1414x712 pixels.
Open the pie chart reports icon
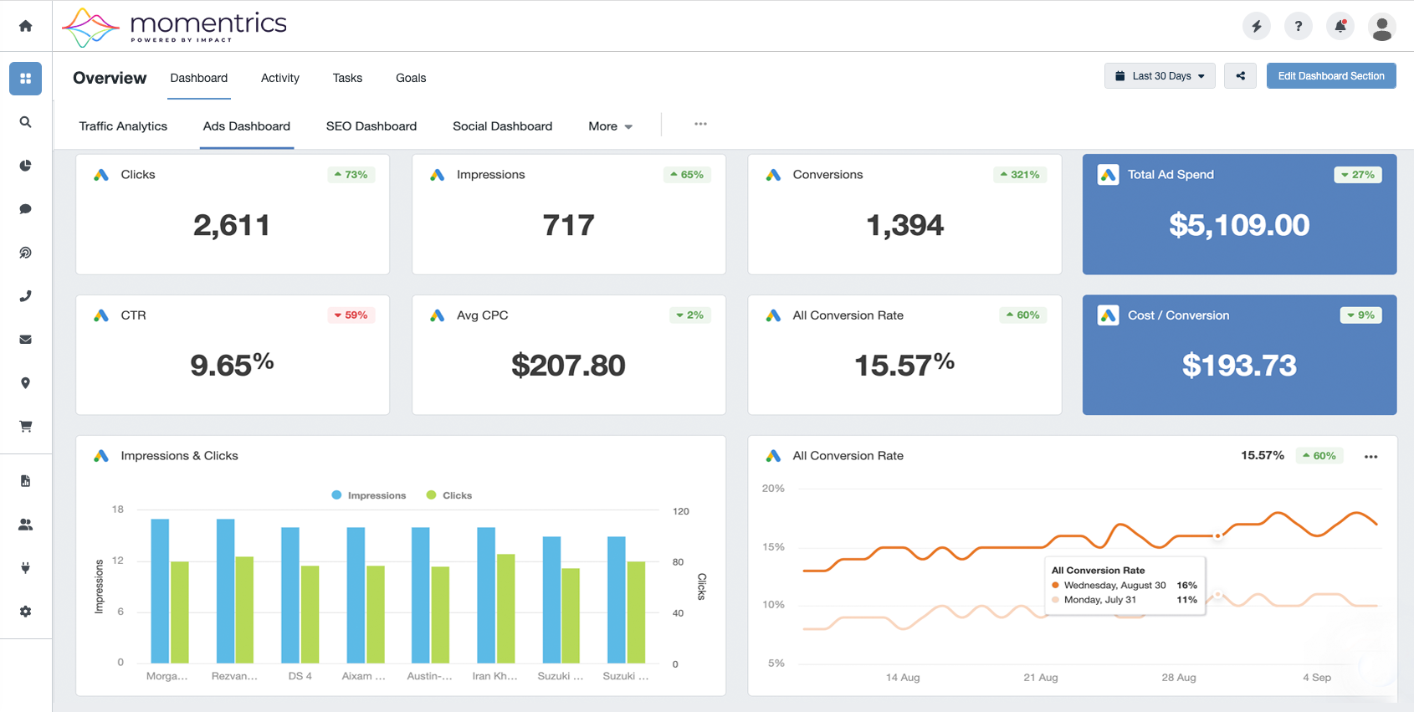26,166
